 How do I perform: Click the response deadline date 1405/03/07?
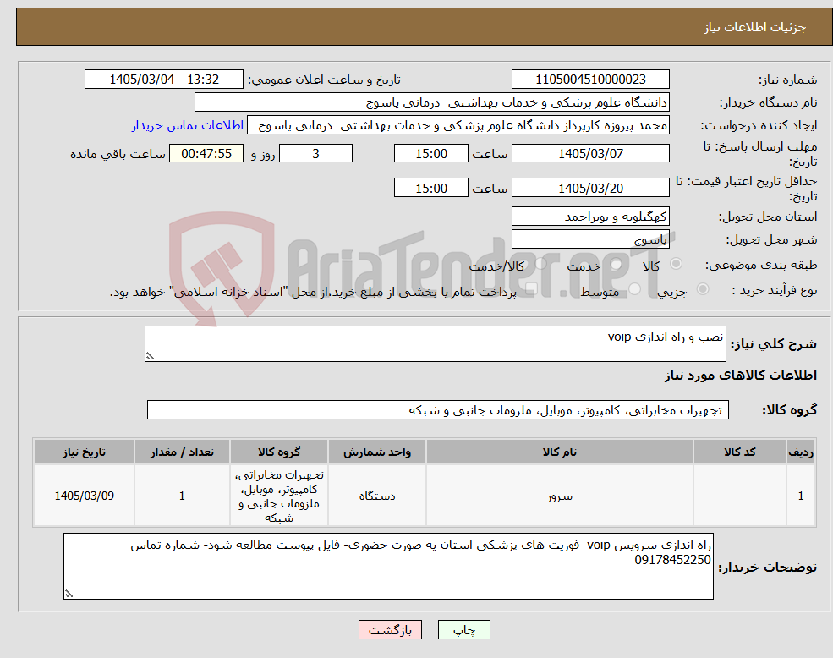pyautogui.click(x=590, y=154)
